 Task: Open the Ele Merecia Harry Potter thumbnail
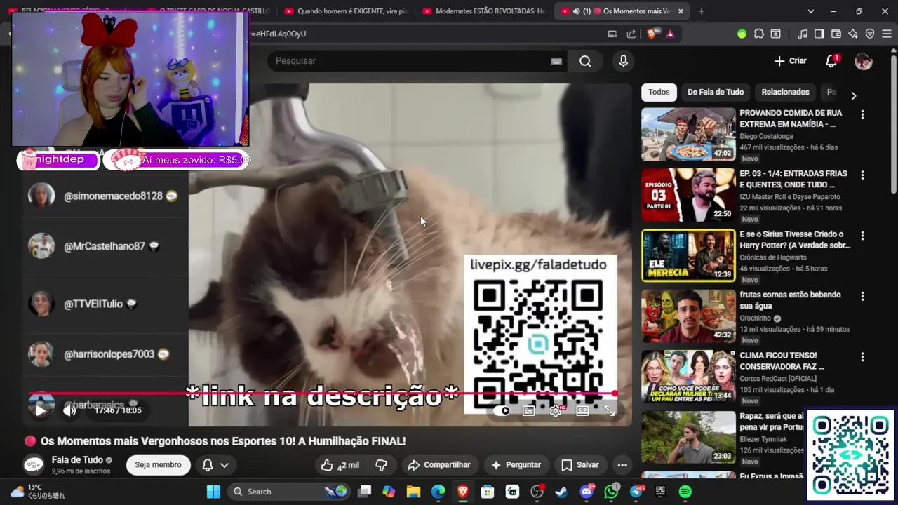click(688, 255)
